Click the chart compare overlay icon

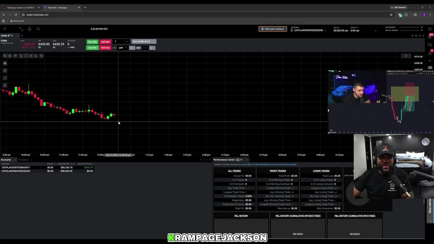point(41,56)
